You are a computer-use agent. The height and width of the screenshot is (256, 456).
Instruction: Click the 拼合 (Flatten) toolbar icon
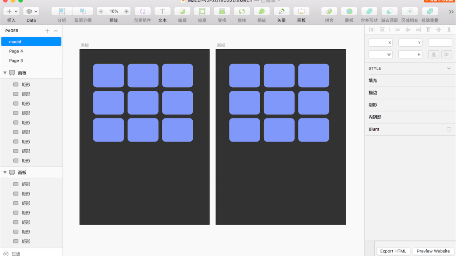pyautogui.click(x=329, y=11)
